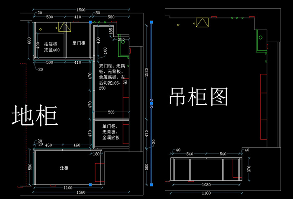Select the 1530 vertical dimension text
The height and width of the screenshot is (199, 293).
[x=146, y=73]
